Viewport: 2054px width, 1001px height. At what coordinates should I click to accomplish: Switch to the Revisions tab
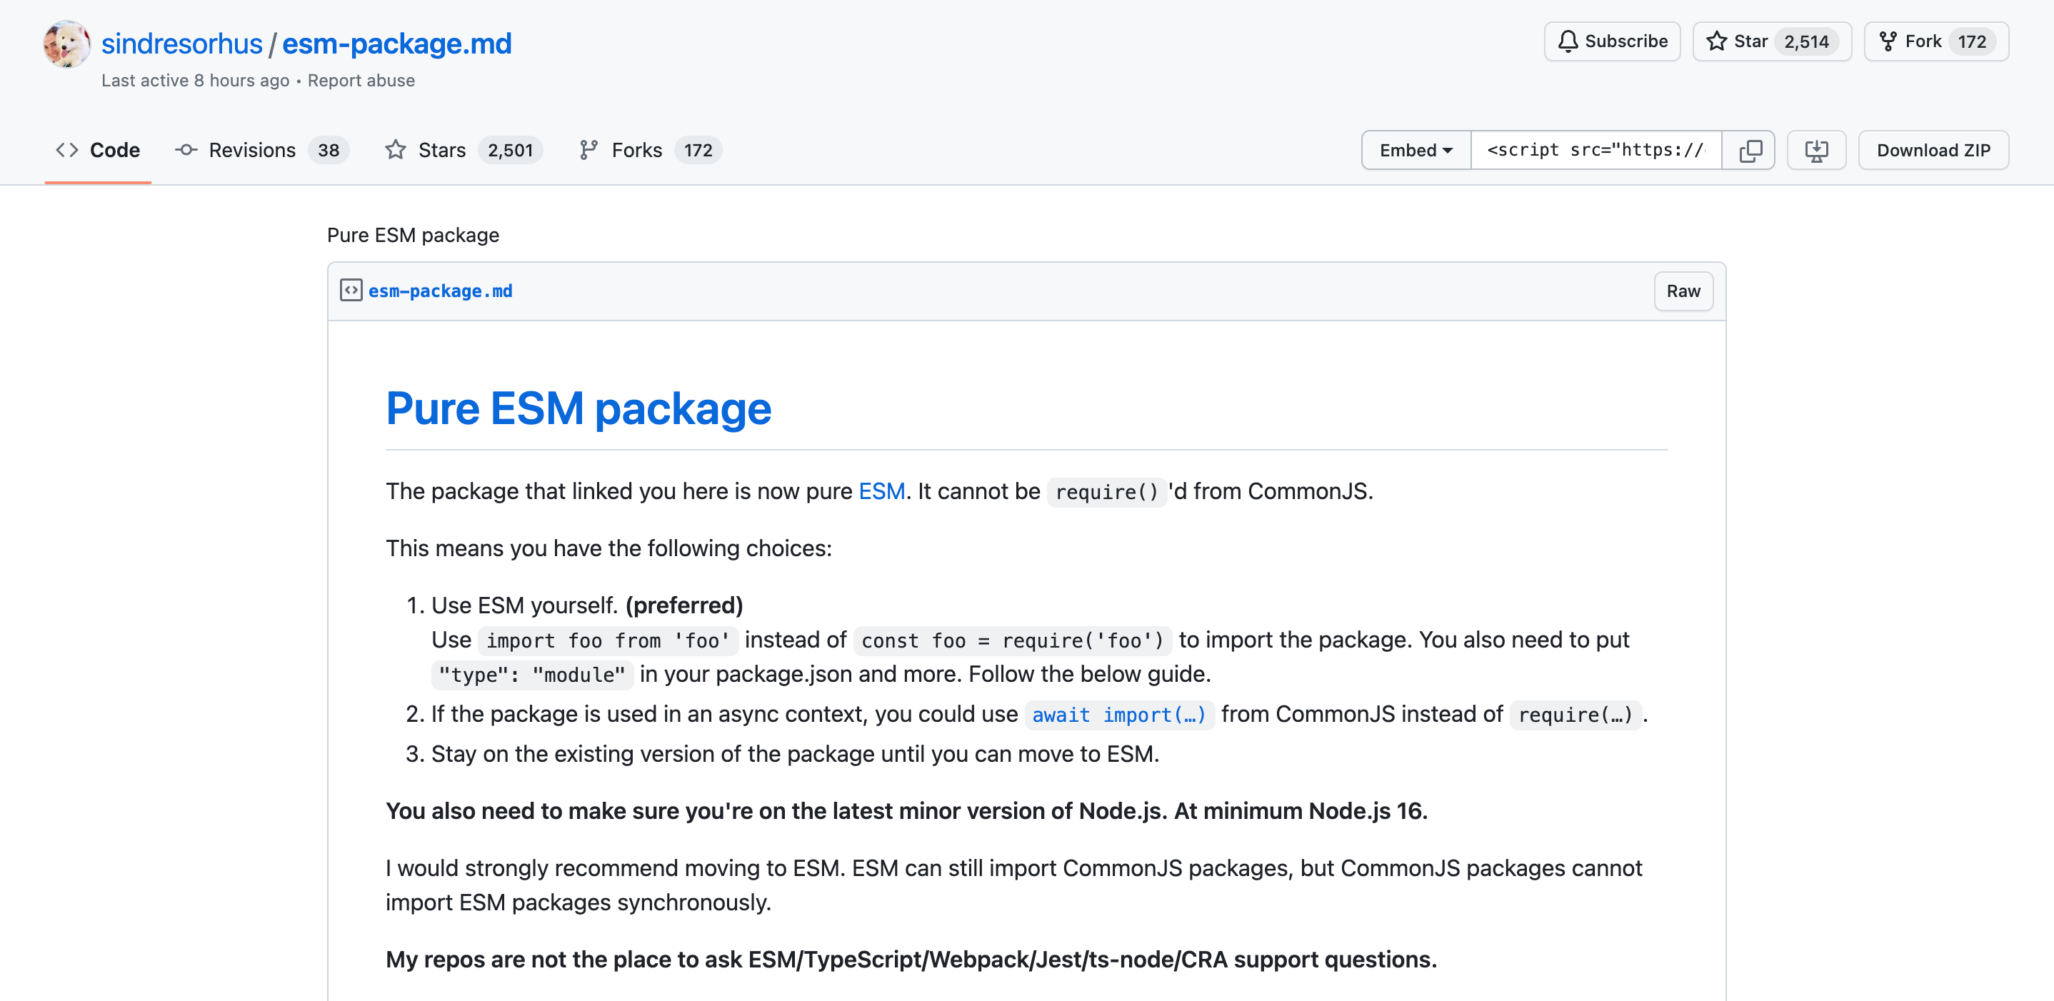[251, 150]
